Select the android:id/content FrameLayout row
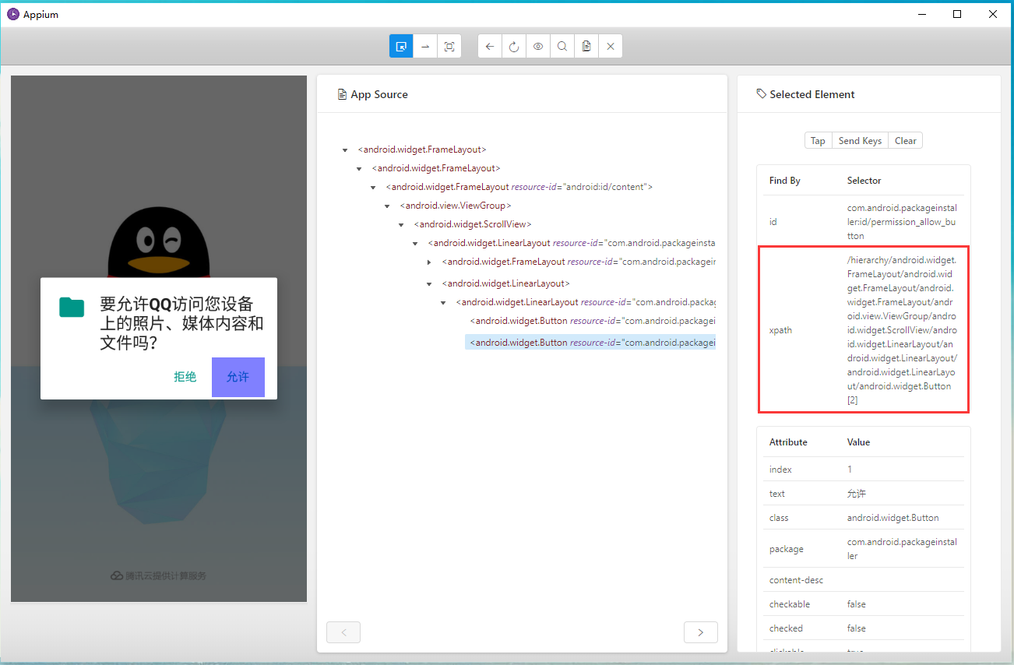1014x665 pixels. [519, 187]
